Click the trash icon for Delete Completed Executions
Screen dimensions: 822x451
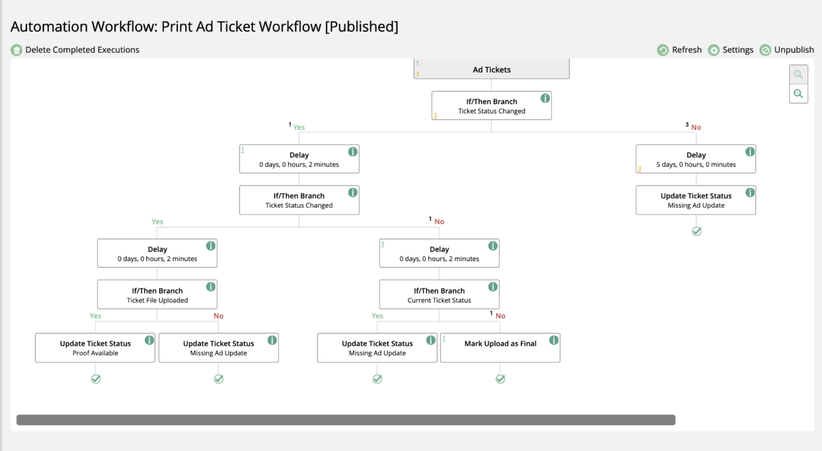point(16,50)
